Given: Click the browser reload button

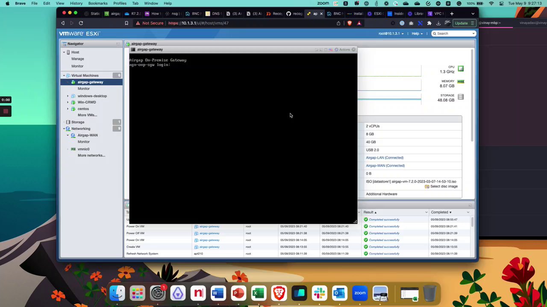Looking at the screenshot, I should click(x=81, y=23).
